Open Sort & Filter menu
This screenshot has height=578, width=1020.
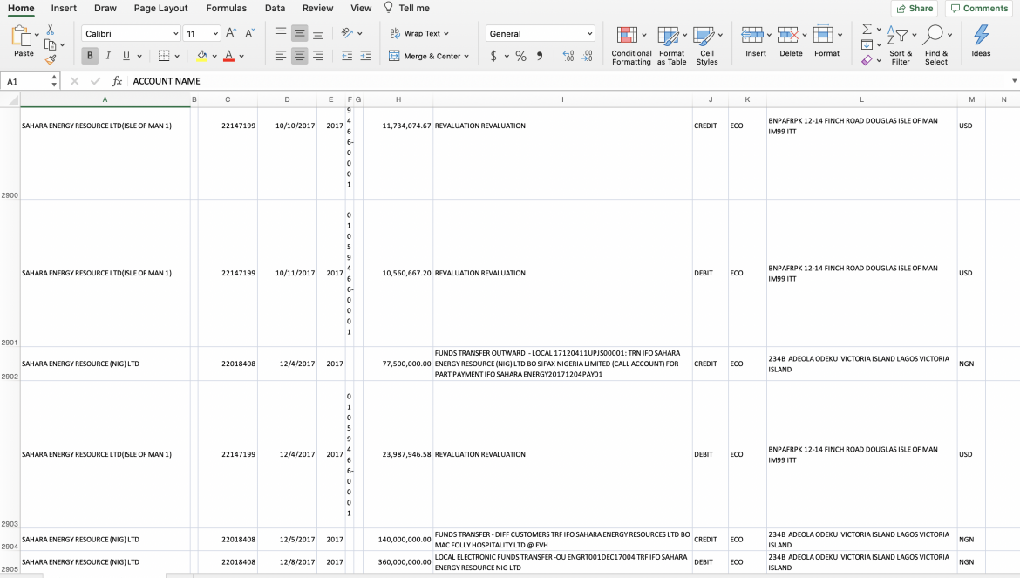901,45
